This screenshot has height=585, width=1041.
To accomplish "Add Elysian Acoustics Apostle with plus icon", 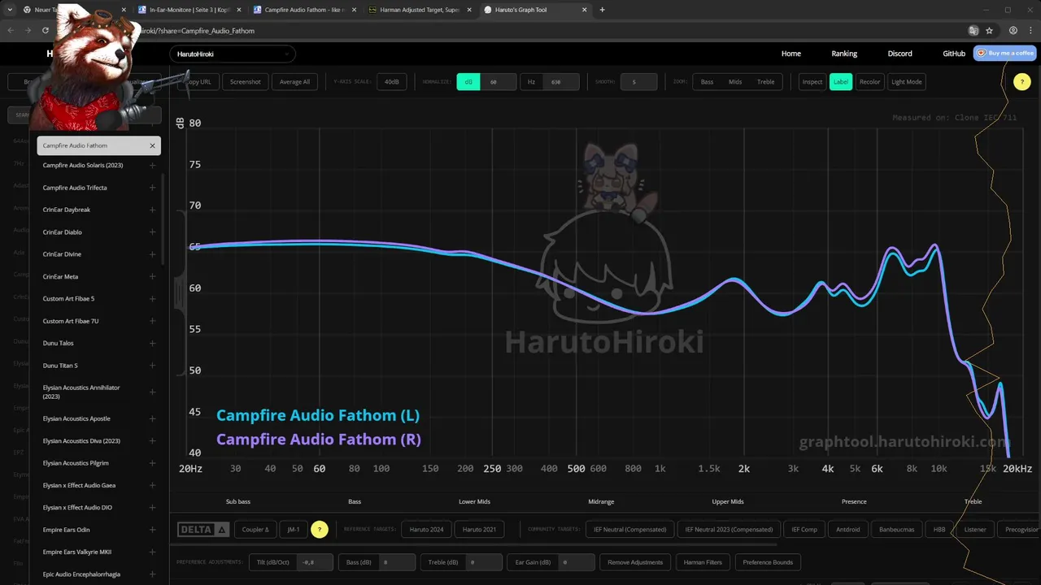I will (x=152, y=418).
